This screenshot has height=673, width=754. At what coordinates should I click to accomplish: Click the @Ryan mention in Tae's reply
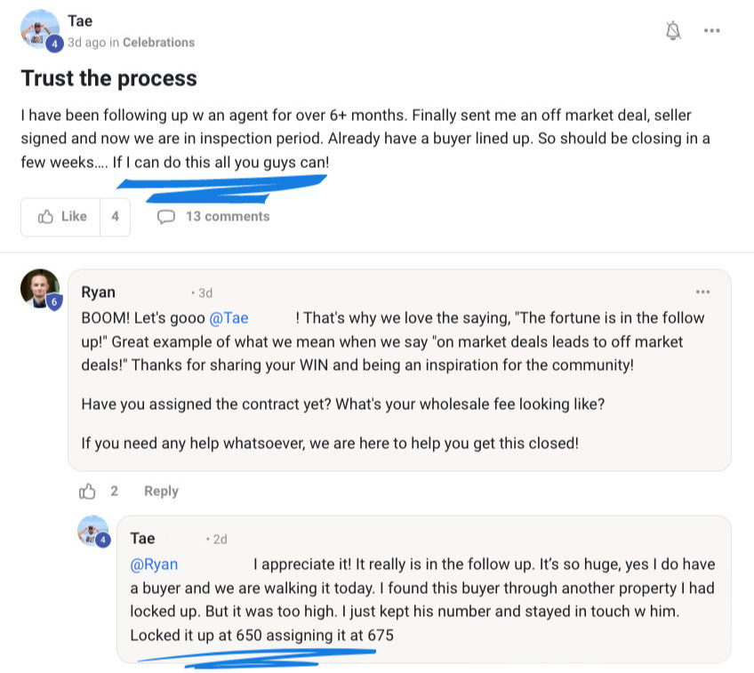pos(154,564)
